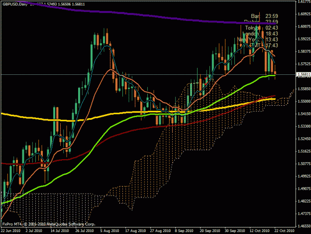Click price axis label 1.59225
Image resolution: width=311 pixels, height=234 pixels.
pos(304,39)
